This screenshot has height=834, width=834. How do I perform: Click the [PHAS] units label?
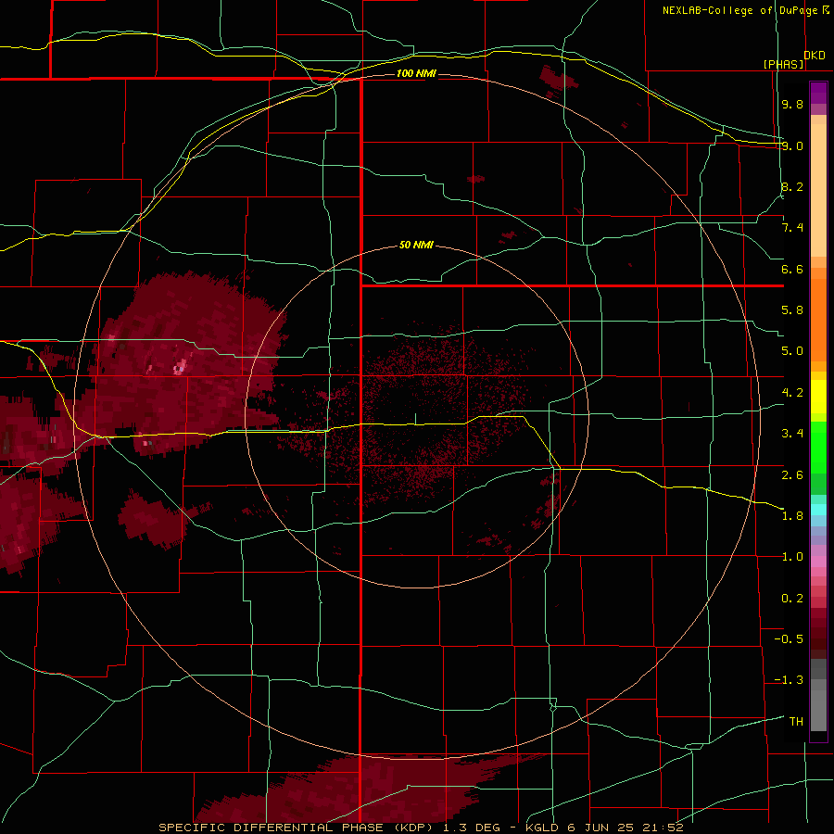[783, 65]
